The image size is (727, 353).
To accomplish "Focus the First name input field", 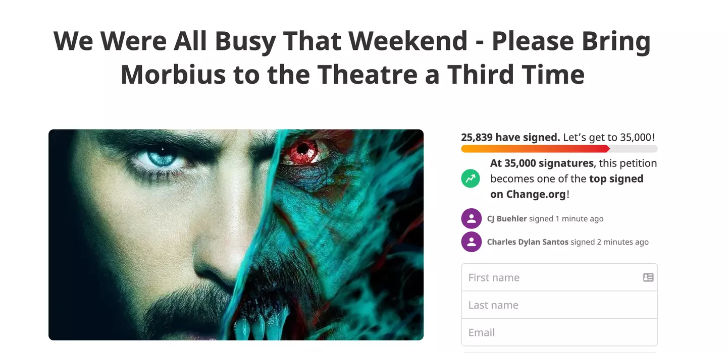I will tap(550, 277).
